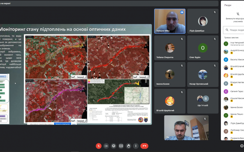This screenshot has width=244, height=152.
Task: Click the 'Триває виклик' section header
Action: pyautogui.click(x=231, y=37)
